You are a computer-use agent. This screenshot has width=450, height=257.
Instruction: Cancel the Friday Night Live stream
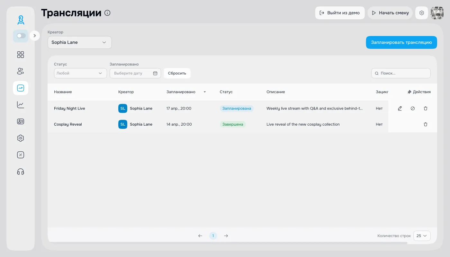(413, 109)
